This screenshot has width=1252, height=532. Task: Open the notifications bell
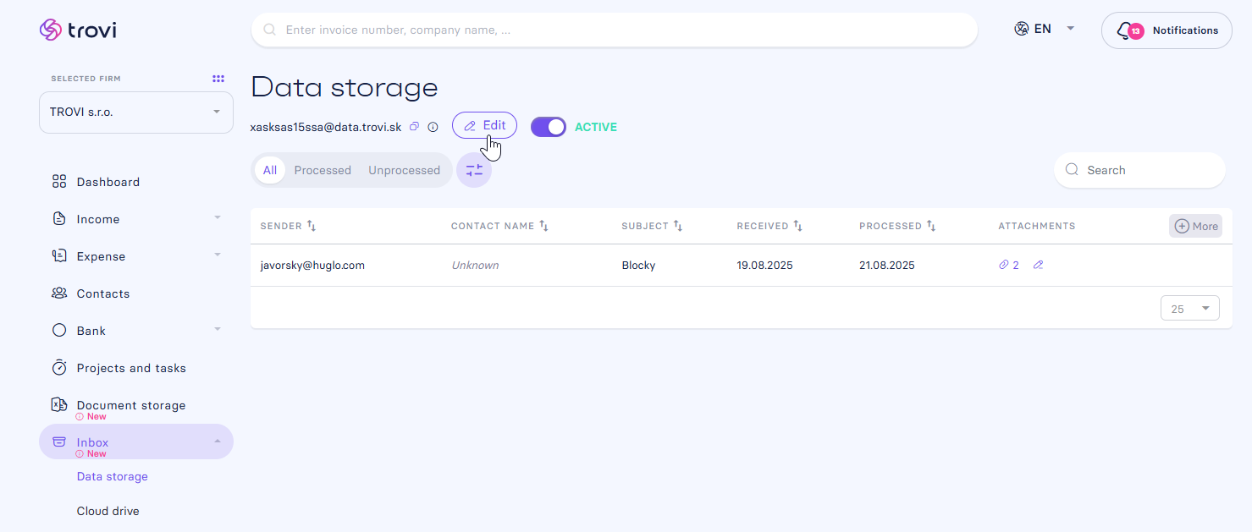[x=1167, y=30]
